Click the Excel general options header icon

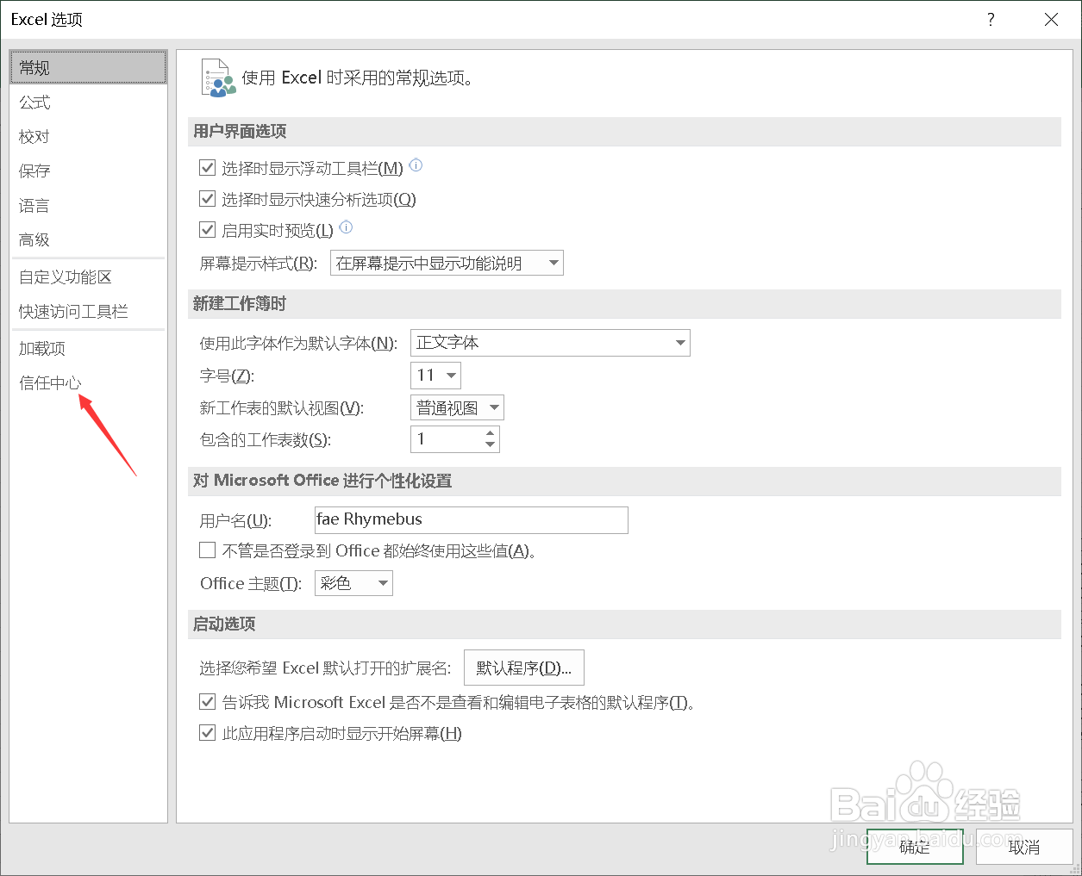[x=217, y=78]
